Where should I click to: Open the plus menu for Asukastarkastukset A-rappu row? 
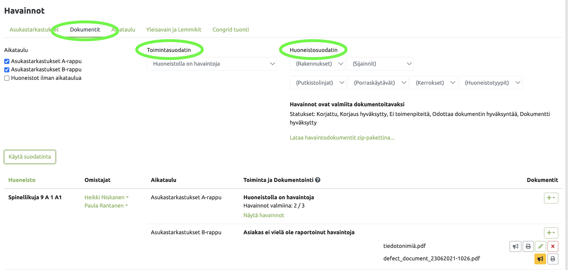[x=551, y=198]
